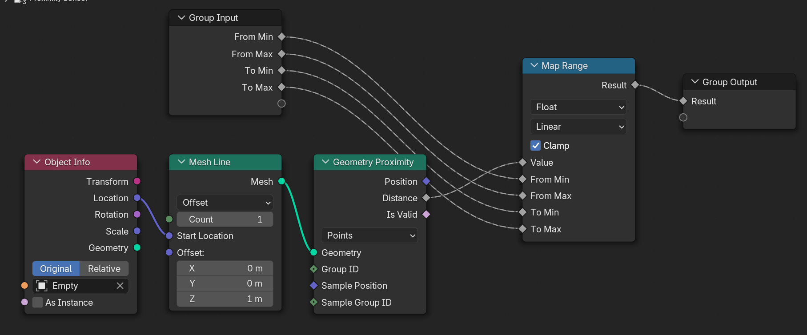The height and width of the screenshot is (335, 807).
Task: Click the Is Valid output socket
Action: 426,215
